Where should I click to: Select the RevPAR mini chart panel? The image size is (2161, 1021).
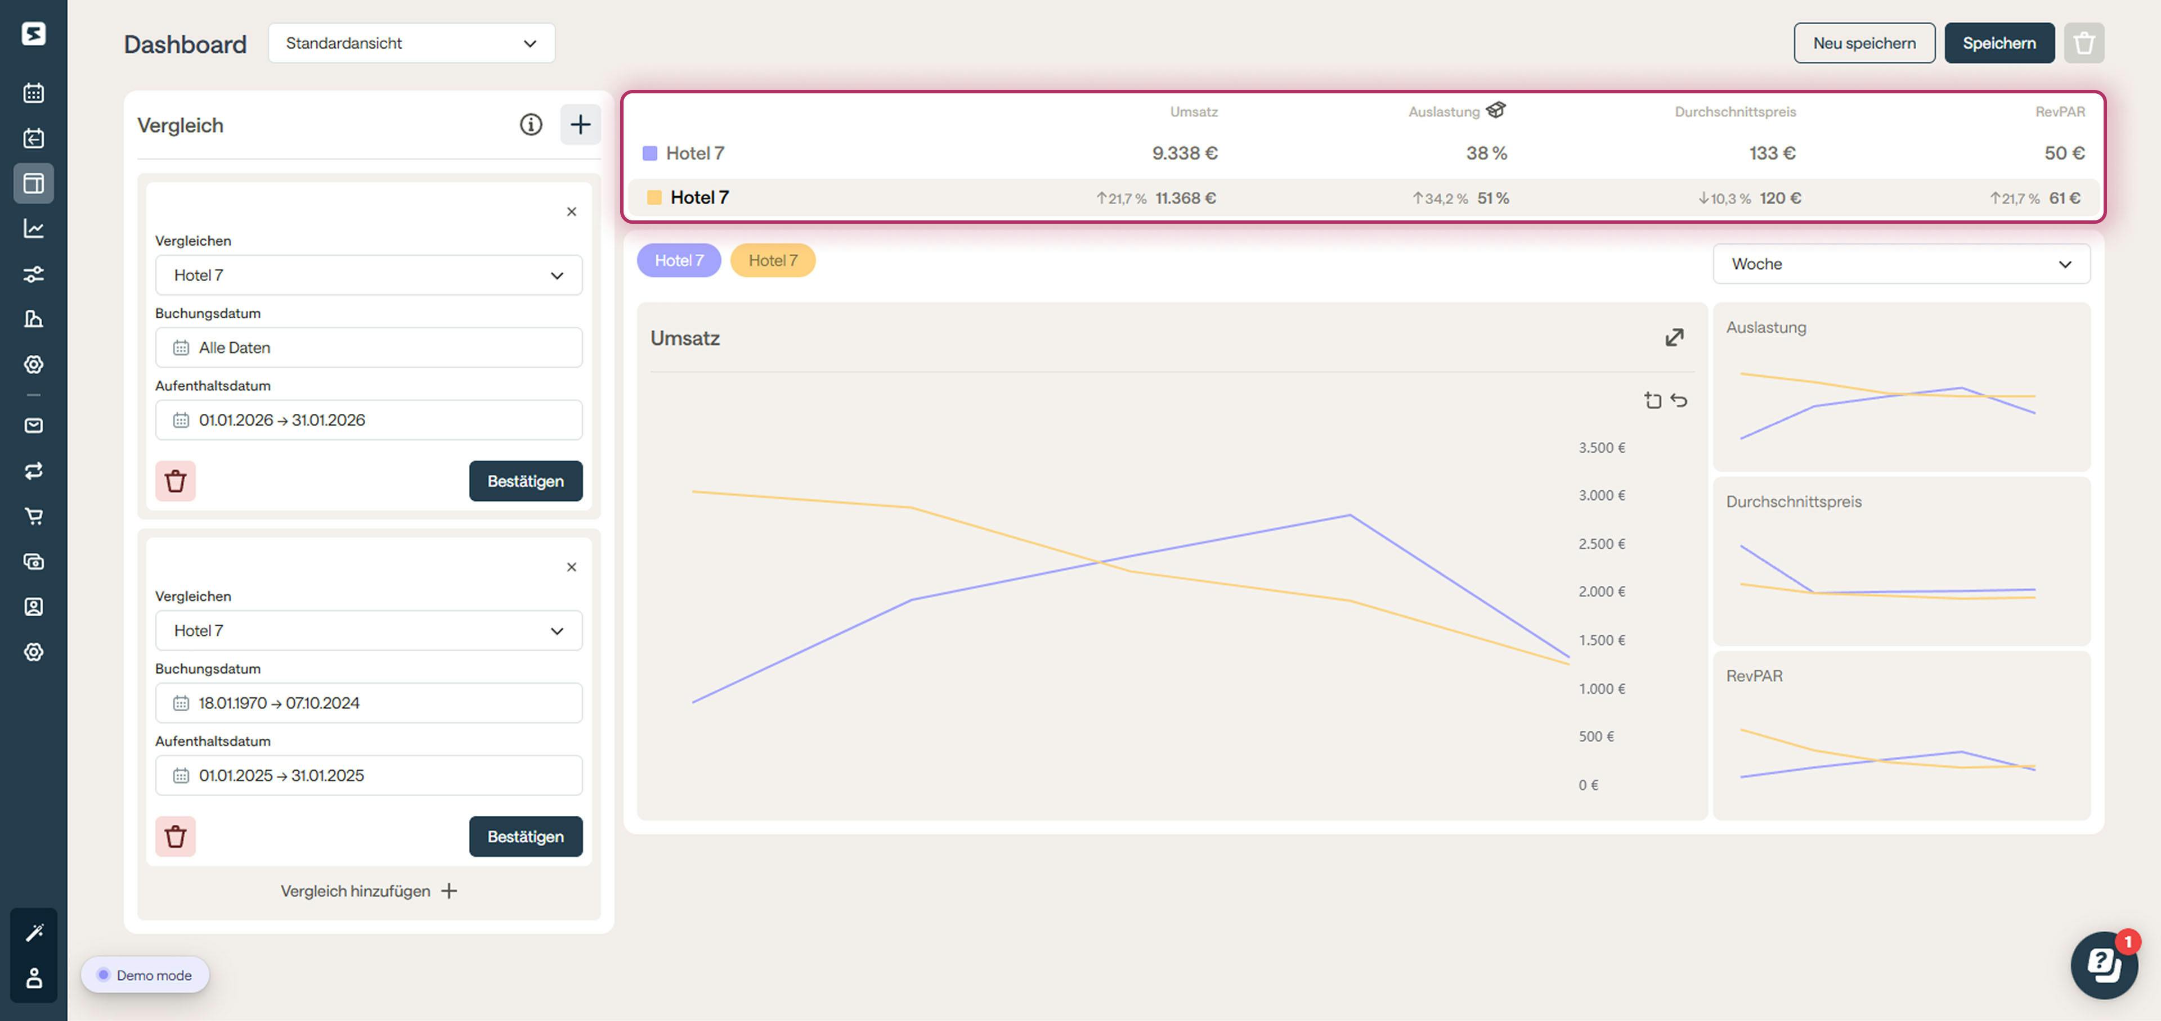click(1900, 735)
